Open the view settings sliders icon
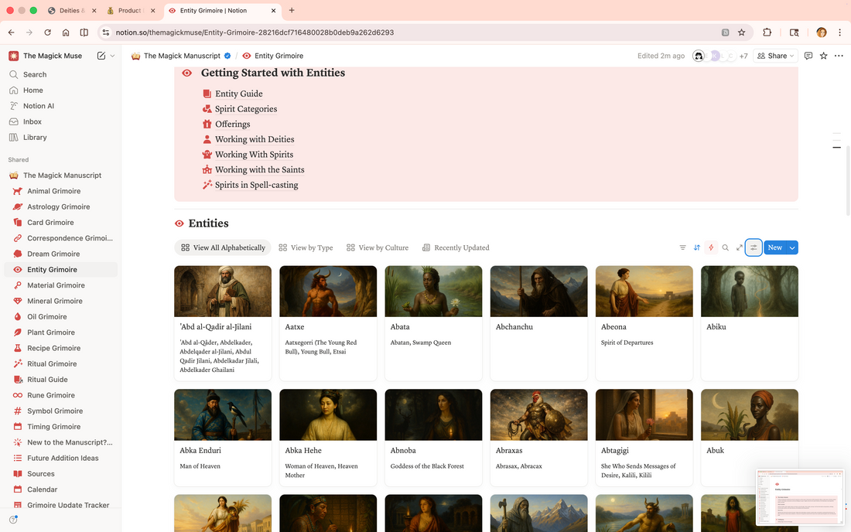The height and width of the screenshot is (532, 851). click(x=754, y=248)
